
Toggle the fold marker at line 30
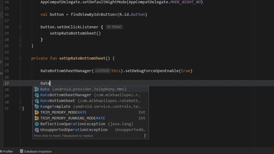coord(20,102)
